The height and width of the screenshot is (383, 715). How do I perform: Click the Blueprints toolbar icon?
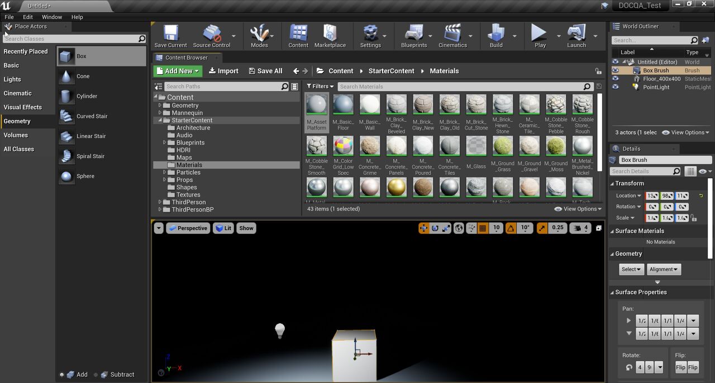click(x=414, y=36)
